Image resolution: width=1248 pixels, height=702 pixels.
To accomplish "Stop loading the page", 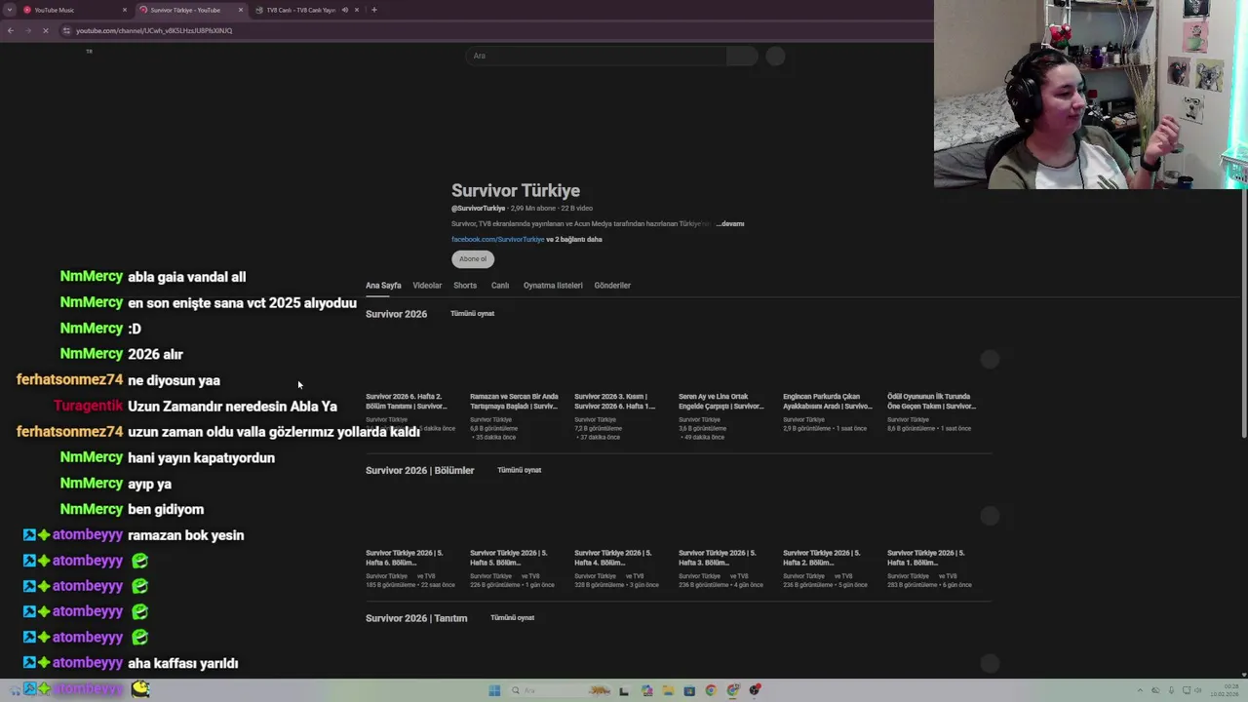I will (x=45, y=30).
